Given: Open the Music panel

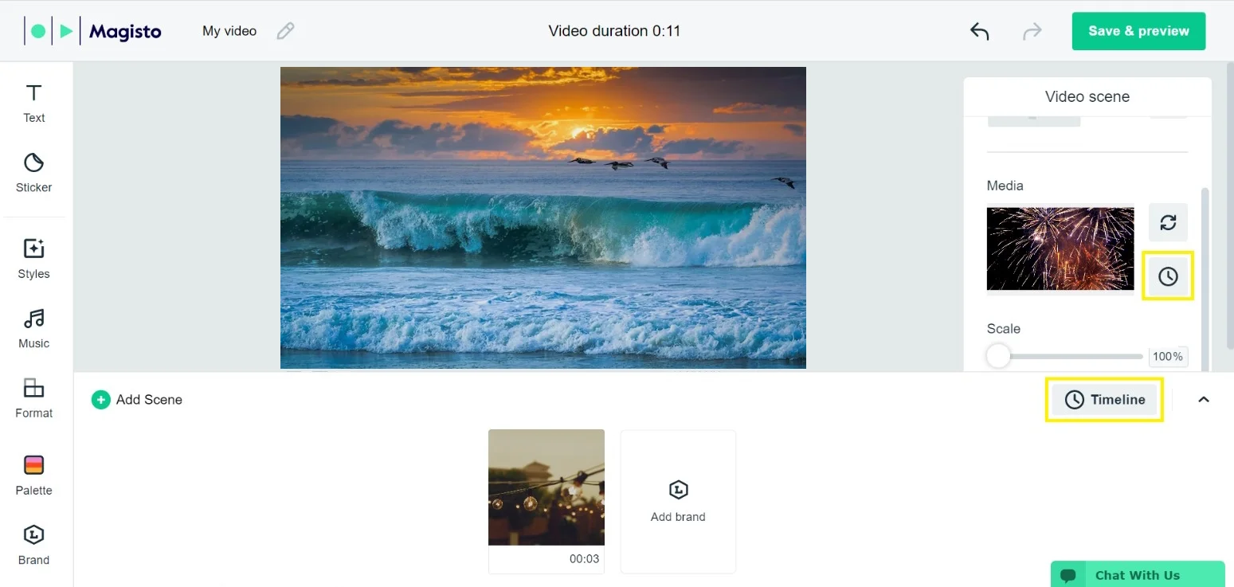Looking at the screenshot, I should click(33, 329).
